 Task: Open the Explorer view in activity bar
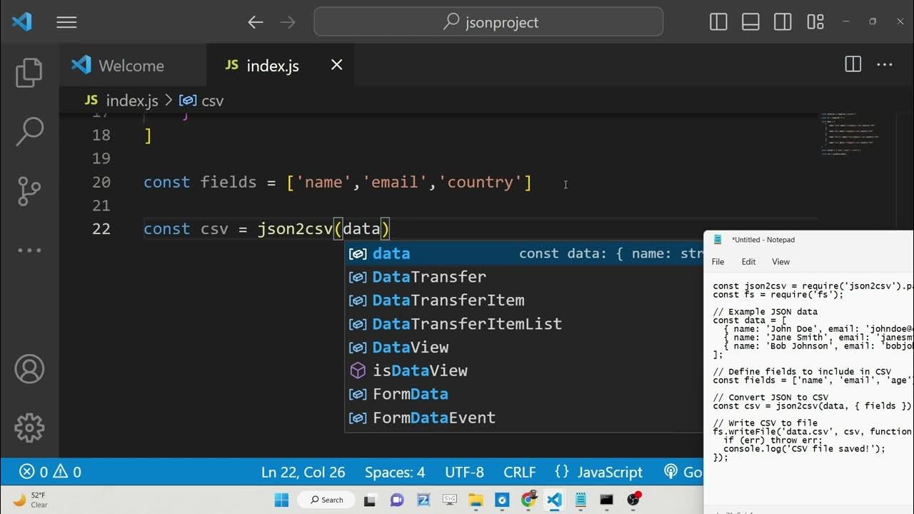(x=29, y=72)
